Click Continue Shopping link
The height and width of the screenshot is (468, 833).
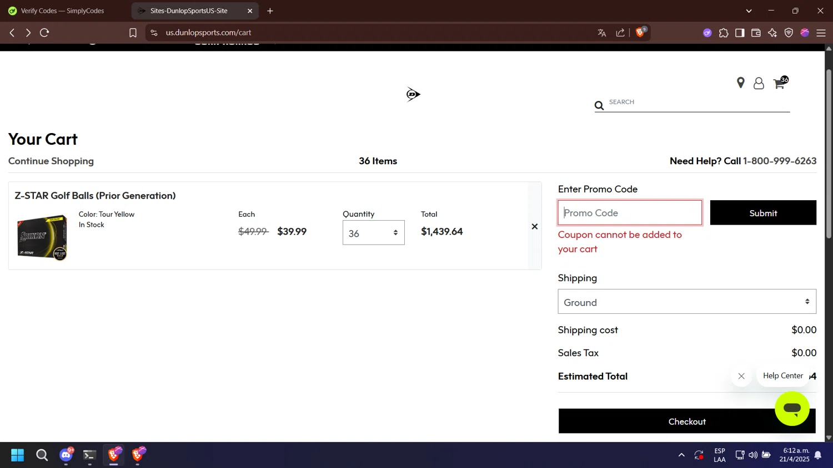(x=51, y=161)
